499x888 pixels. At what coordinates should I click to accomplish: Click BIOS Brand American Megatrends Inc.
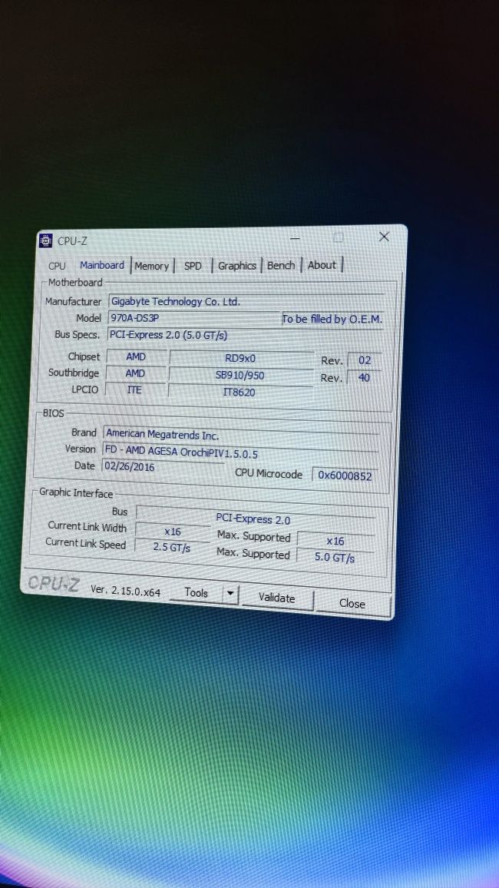(241, 434)
